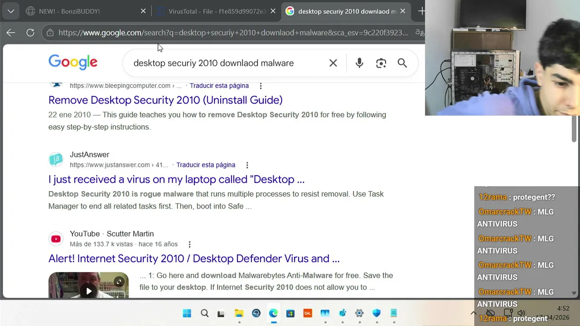This screenshot has width=580, height=326.
Task: Open more options for bleepingcomputer result
Action: tap(261, 86)
